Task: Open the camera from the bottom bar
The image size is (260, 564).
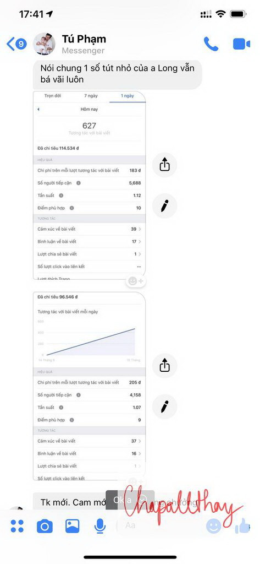Action: coord(45,527)
